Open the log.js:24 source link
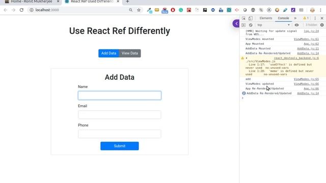 (x=311, y=31)
